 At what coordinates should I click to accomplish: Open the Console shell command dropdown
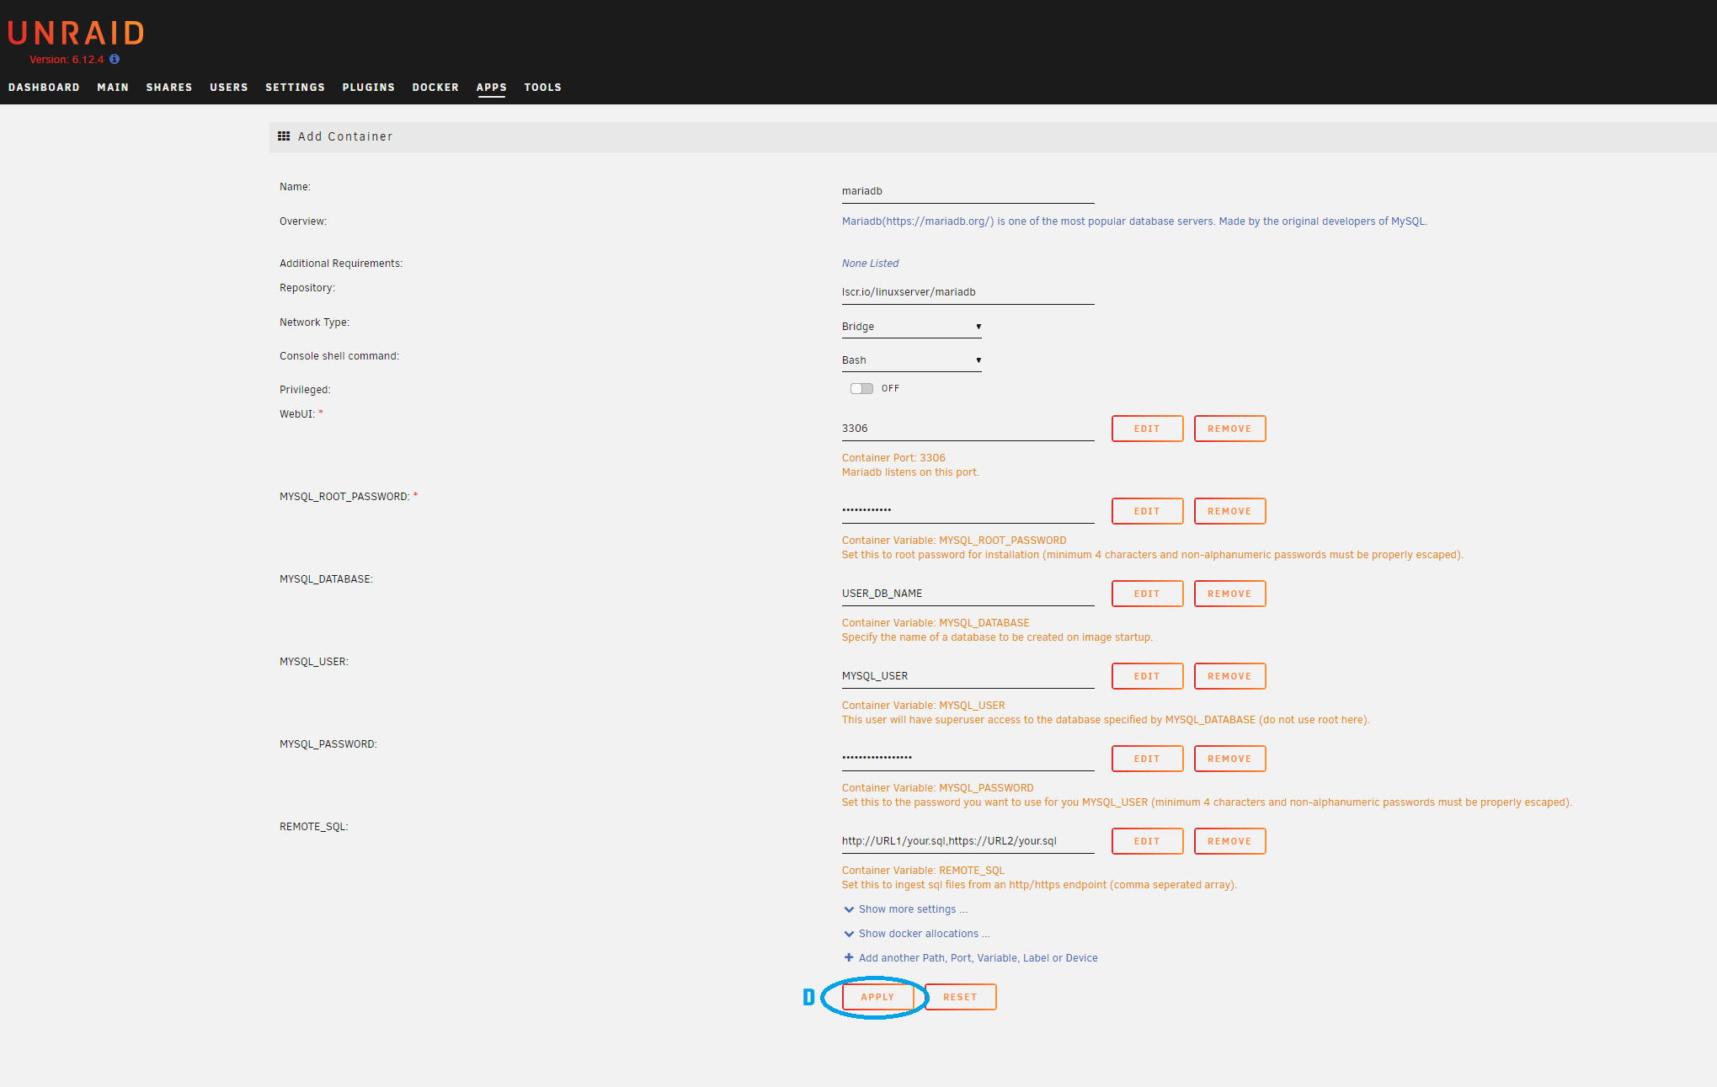(x=911, y=360)
